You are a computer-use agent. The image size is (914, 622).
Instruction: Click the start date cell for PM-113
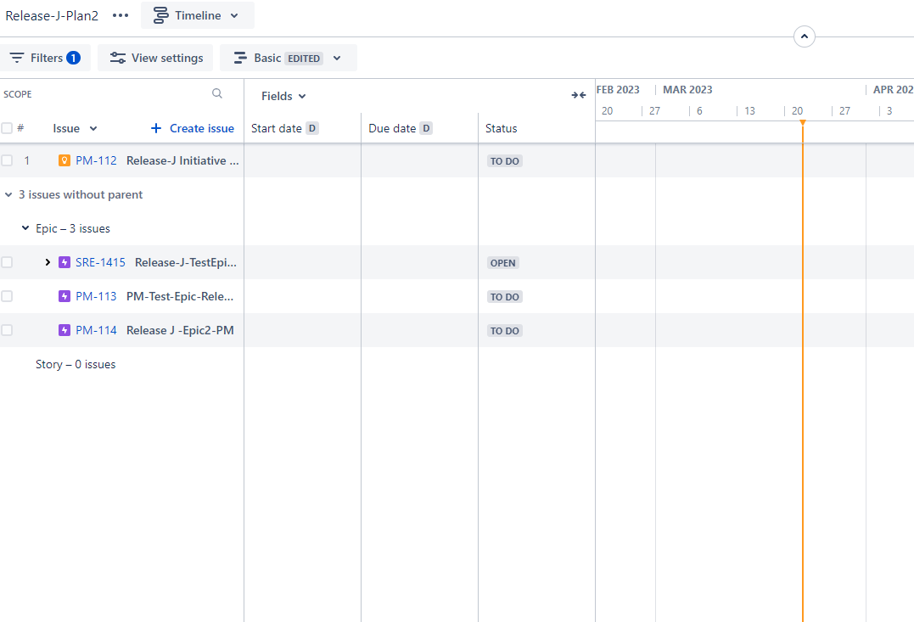pyautogui.click(x=302, y=296)
